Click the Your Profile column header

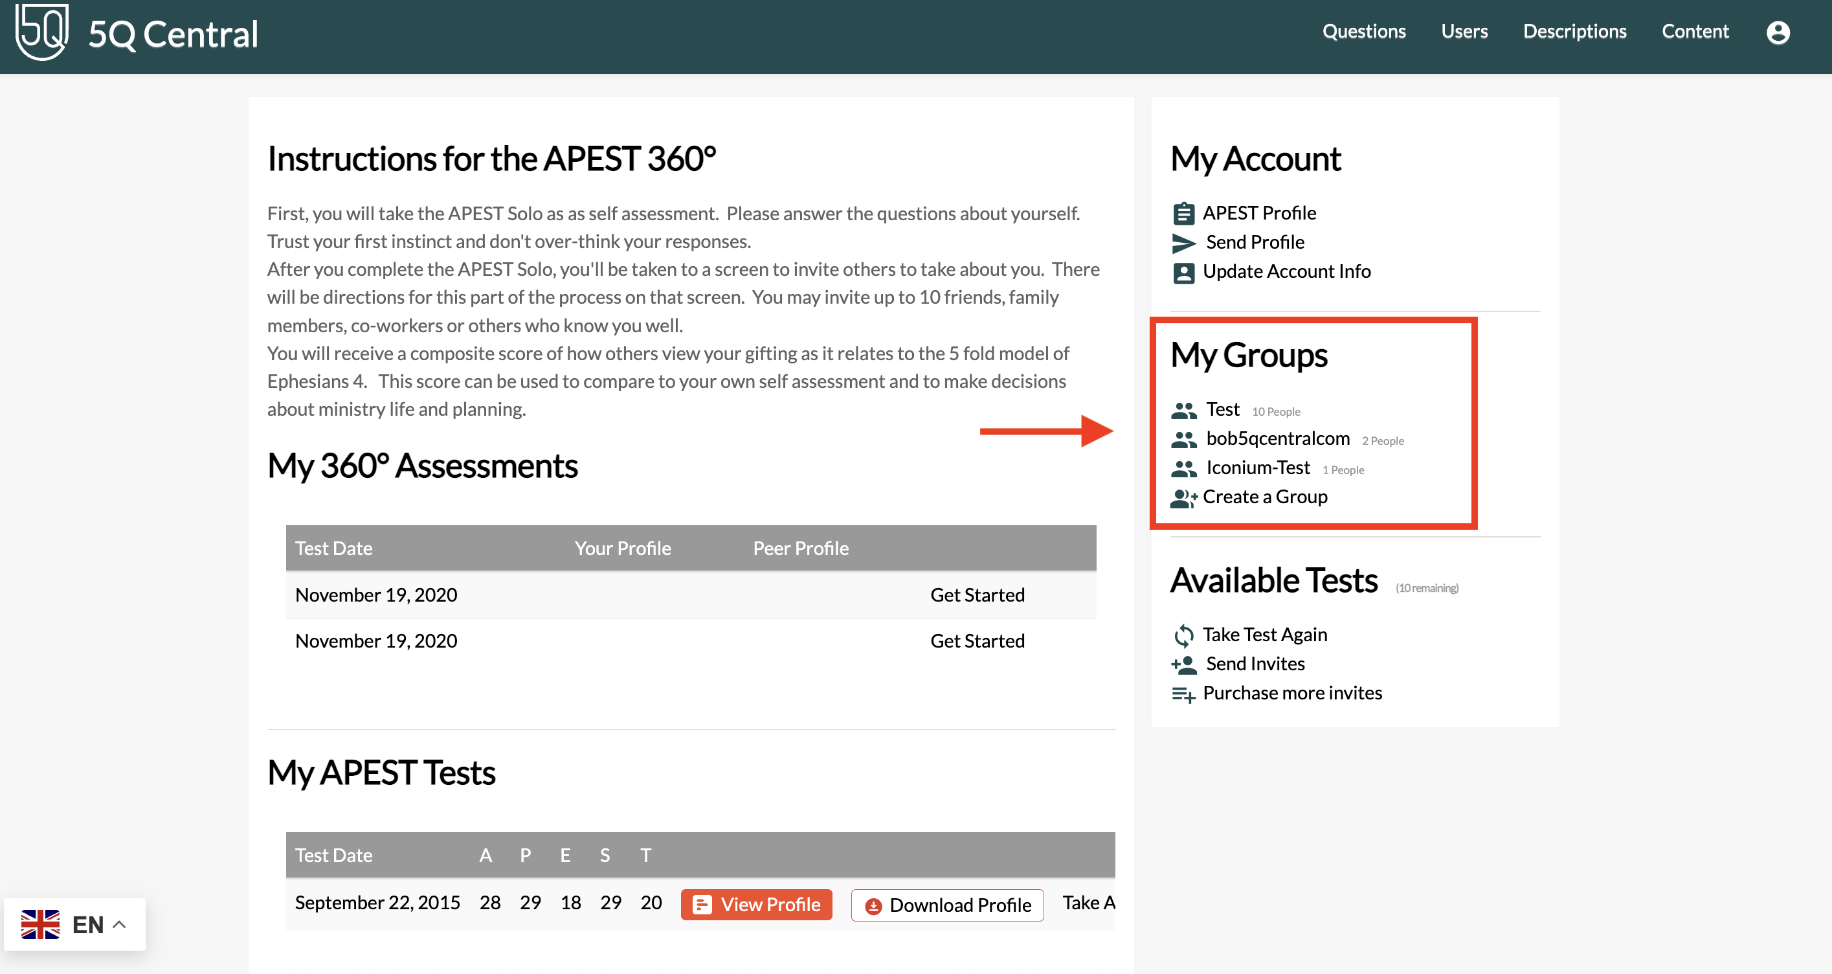tap(622, 548)
